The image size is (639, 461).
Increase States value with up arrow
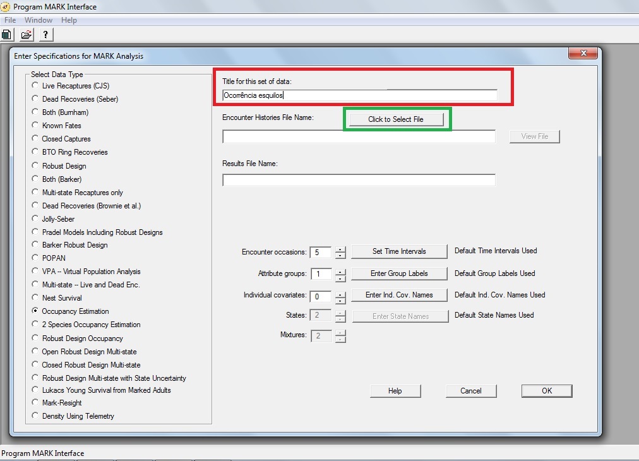click(x=340, y=313)
